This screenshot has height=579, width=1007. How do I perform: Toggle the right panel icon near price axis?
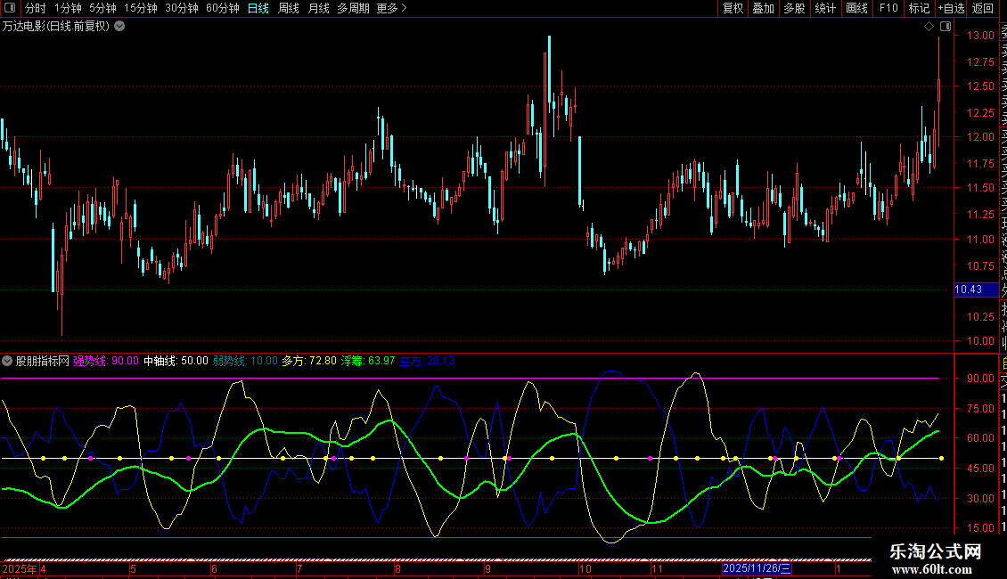click(946, 27)
